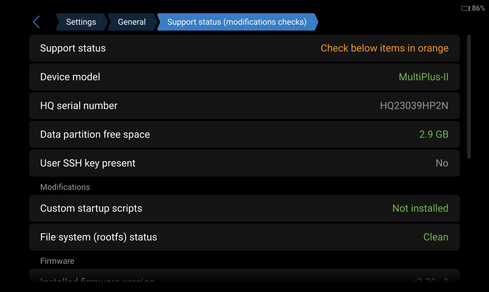This screenshot has height=292, width=489.
Task: Click the 'Modifications' section header
Action: tap(65, 187)
